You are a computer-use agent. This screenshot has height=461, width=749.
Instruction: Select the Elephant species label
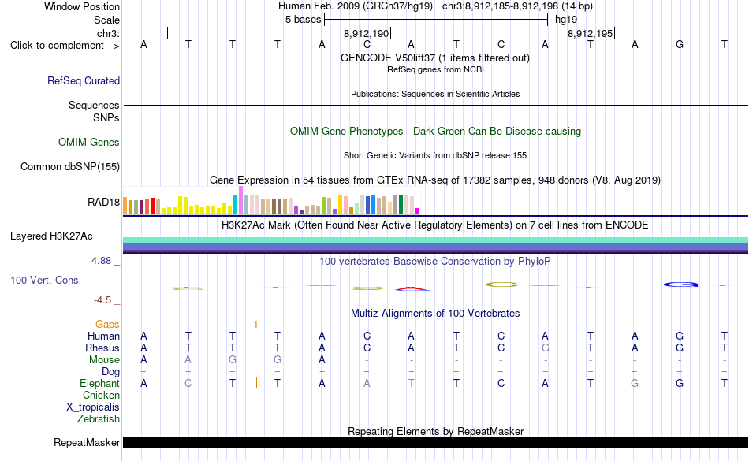[99, 383]
